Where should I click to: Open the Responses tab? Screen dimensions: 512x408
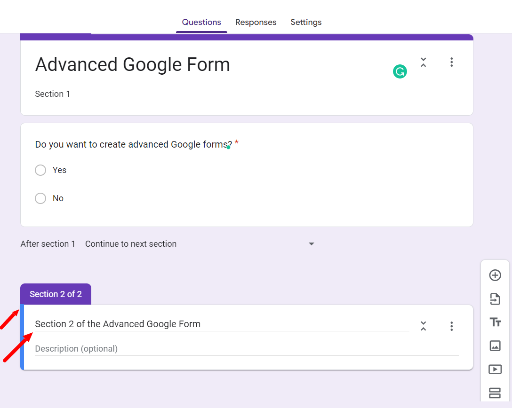tap(256, 22)
